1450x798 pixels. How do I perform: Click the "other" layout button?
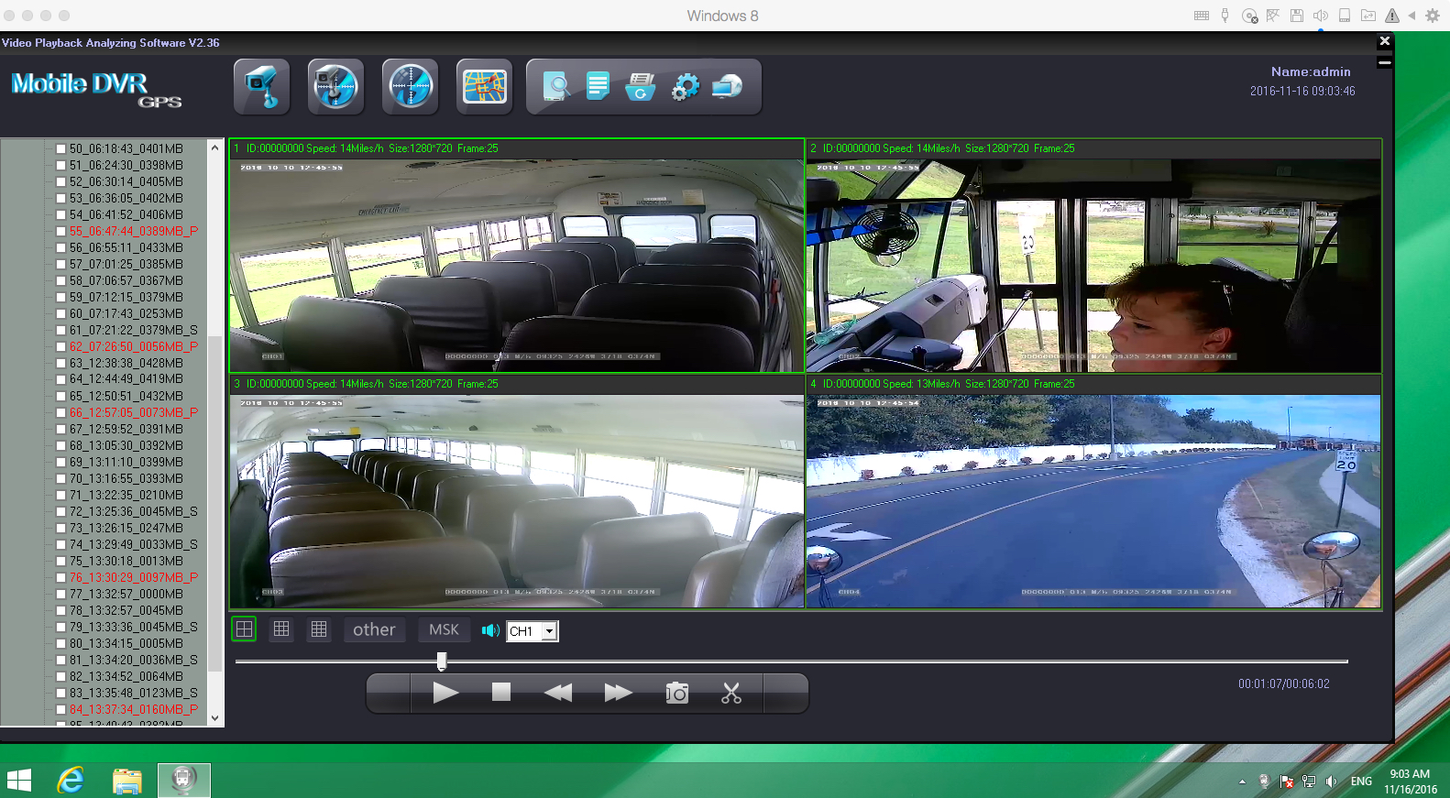point(374,629)
